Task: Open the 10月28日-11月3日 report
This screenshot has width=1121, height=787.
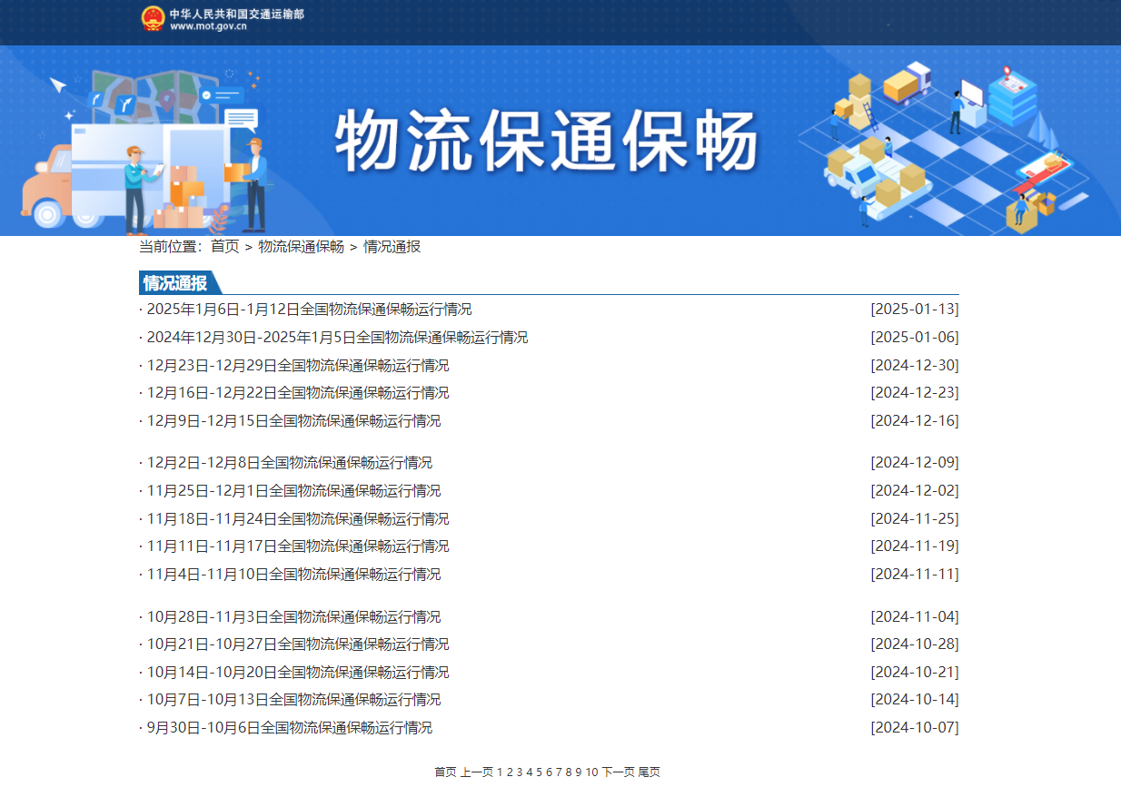Action: coord(293,617)
